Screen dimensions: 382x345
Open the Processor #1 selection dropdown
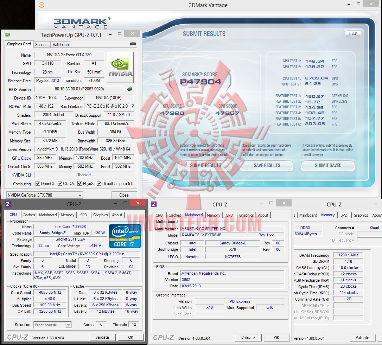[x=52, y=325]
